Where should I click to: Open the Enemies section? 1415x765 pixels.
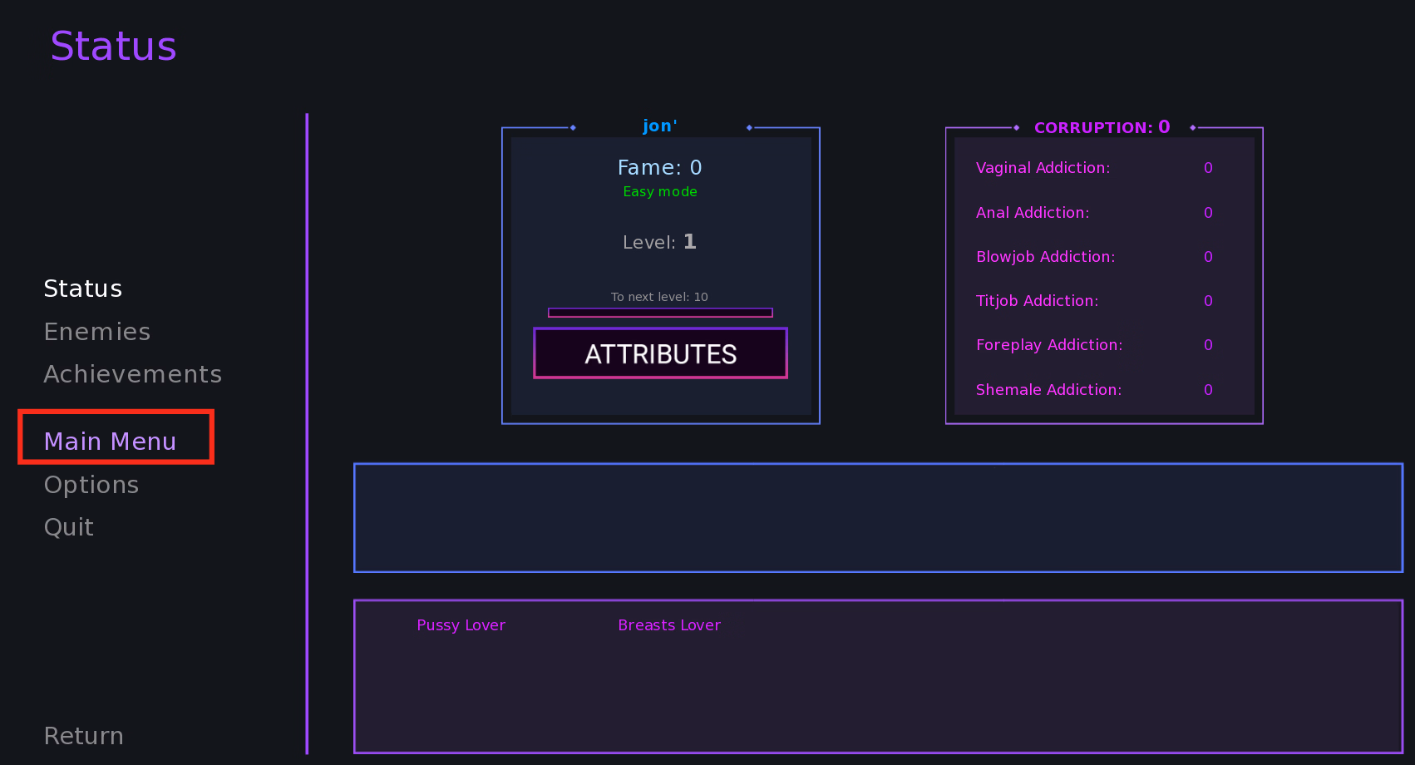coord(97,332)
